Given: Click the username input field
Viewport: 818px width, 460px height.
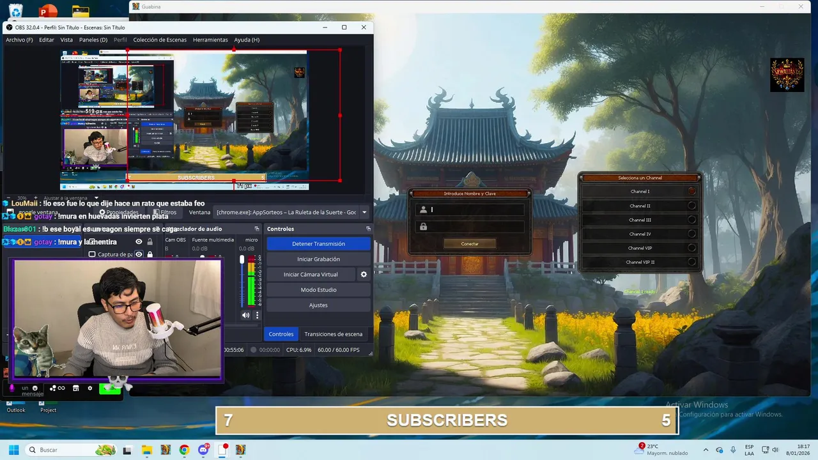Looking at the screenshot, I should (470, 210).
